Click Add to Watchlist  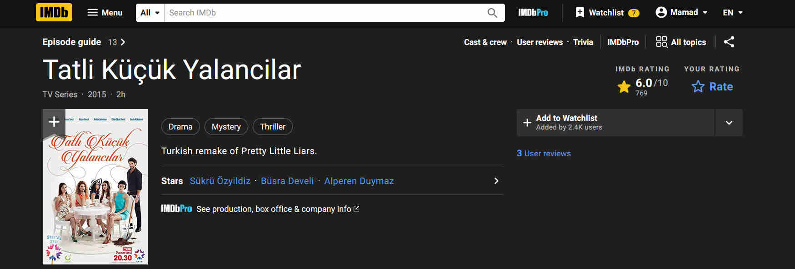(615, 123)
